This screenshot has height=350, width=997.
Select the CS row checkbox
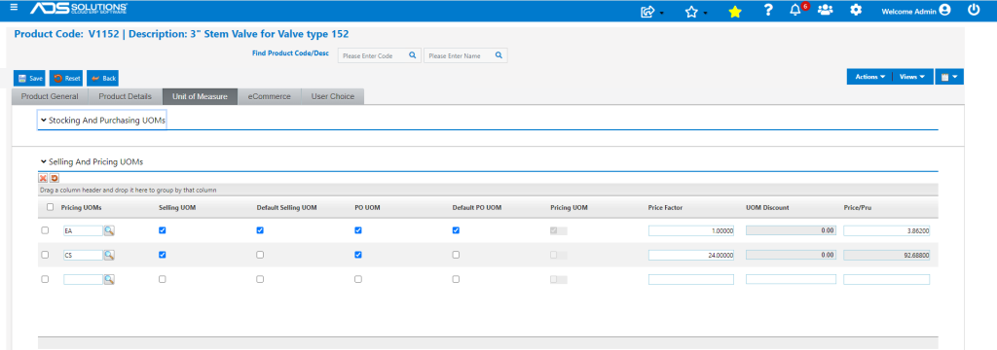pyautogui.click(x=45, y=255)
